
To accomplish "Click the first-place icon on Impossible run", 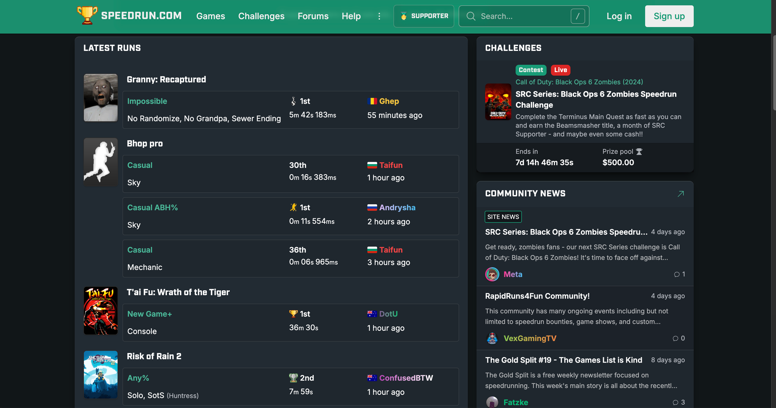I will [x=293, y=101].
